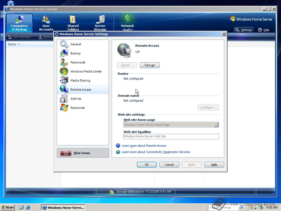Close the Windows Home Server Settings dialog

(x=224, y=34)
